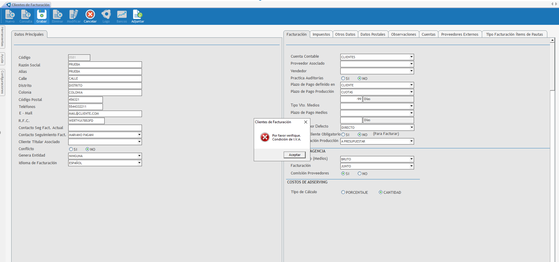Open the BRUTO dropdown
This screenshot has height=262, width=559.
411,159
